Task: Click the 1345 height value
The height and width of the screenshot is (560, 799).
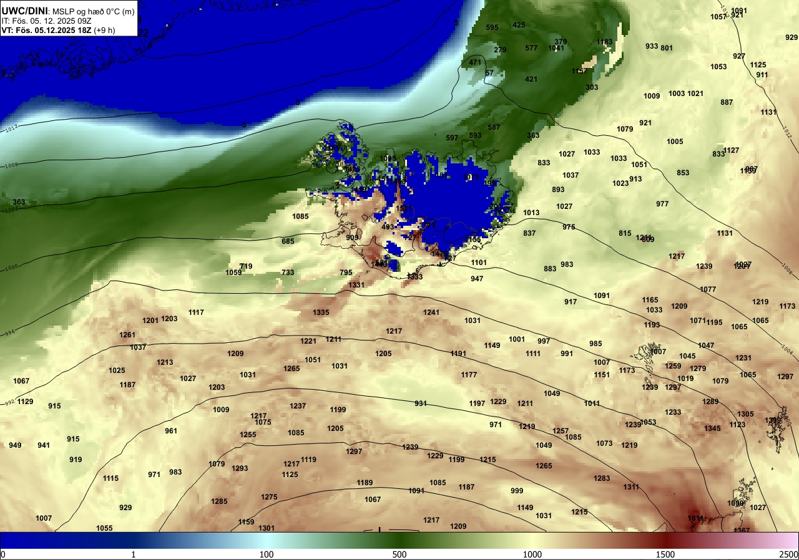Action: pos(712,428)
